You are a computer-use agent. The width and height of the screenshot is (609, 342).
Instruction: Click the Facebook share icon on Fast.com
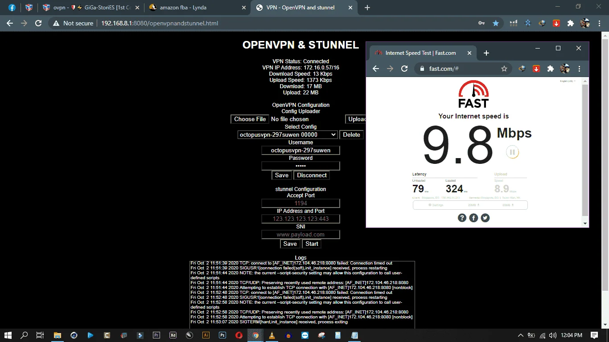tap(473, 218)
